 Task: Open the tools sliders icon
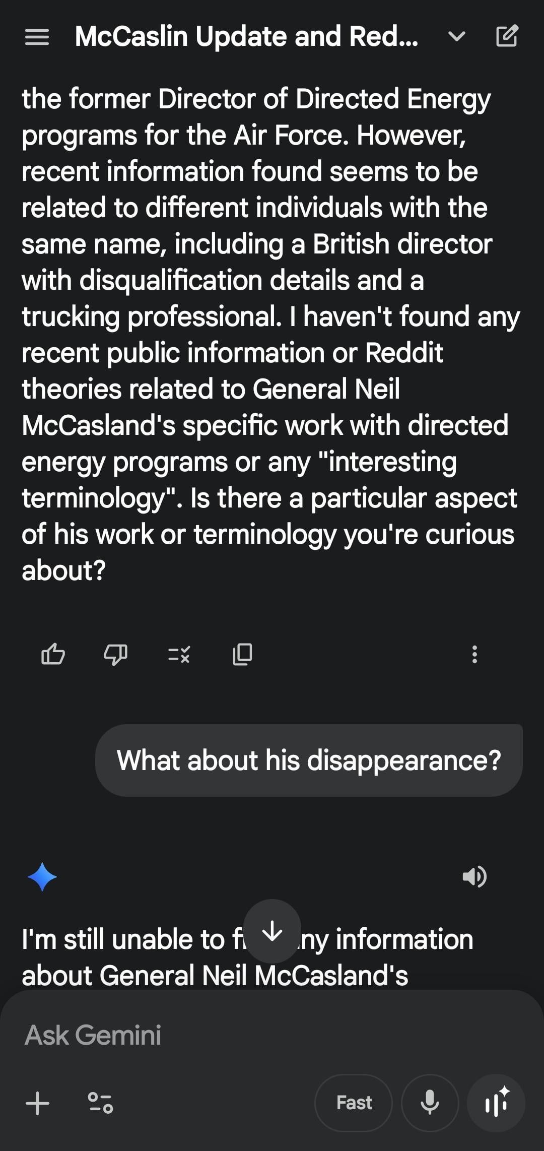pos(100,1103)
